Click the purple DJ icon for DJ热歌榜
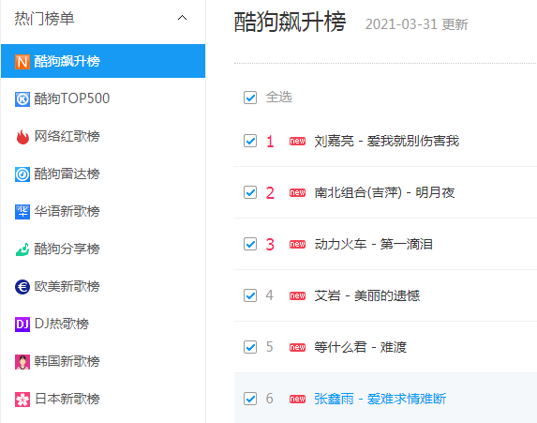The width and height of the screenshot is (537, 423). [x=22, y=325]
